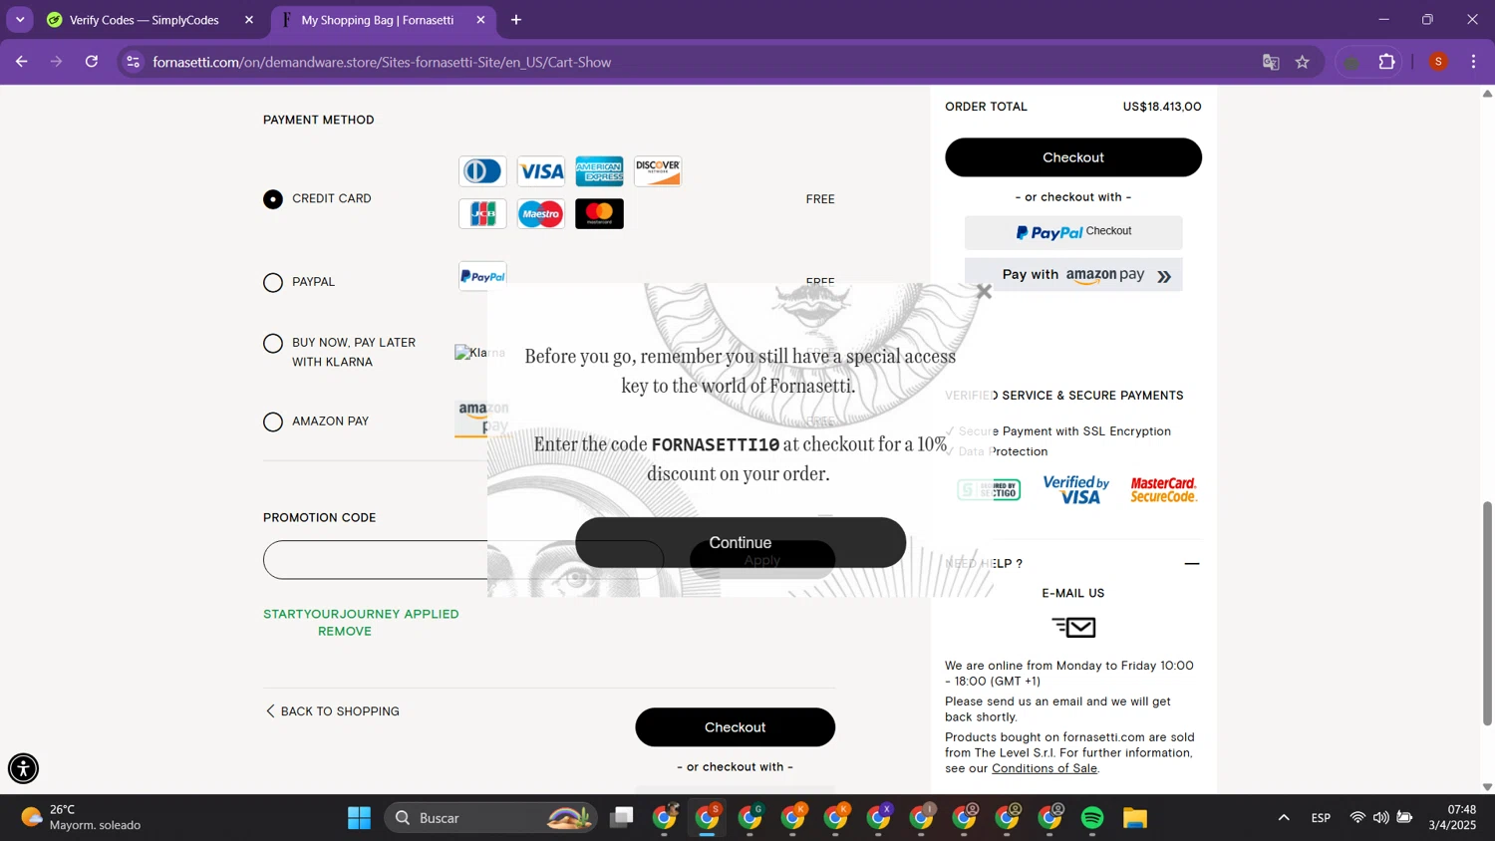Select the My Shopping Bag Fornasetti tab

point(379,20)
